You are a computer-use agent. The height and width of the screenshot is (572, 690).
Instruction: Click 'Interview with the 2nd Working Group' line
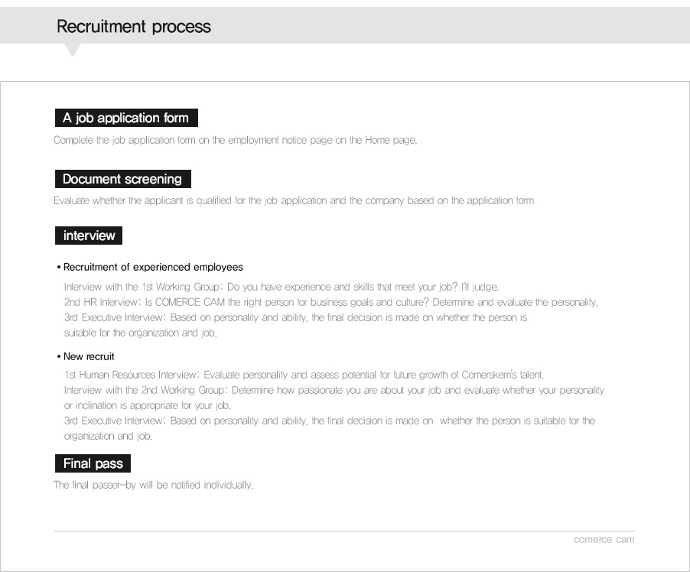click(334, 390)
